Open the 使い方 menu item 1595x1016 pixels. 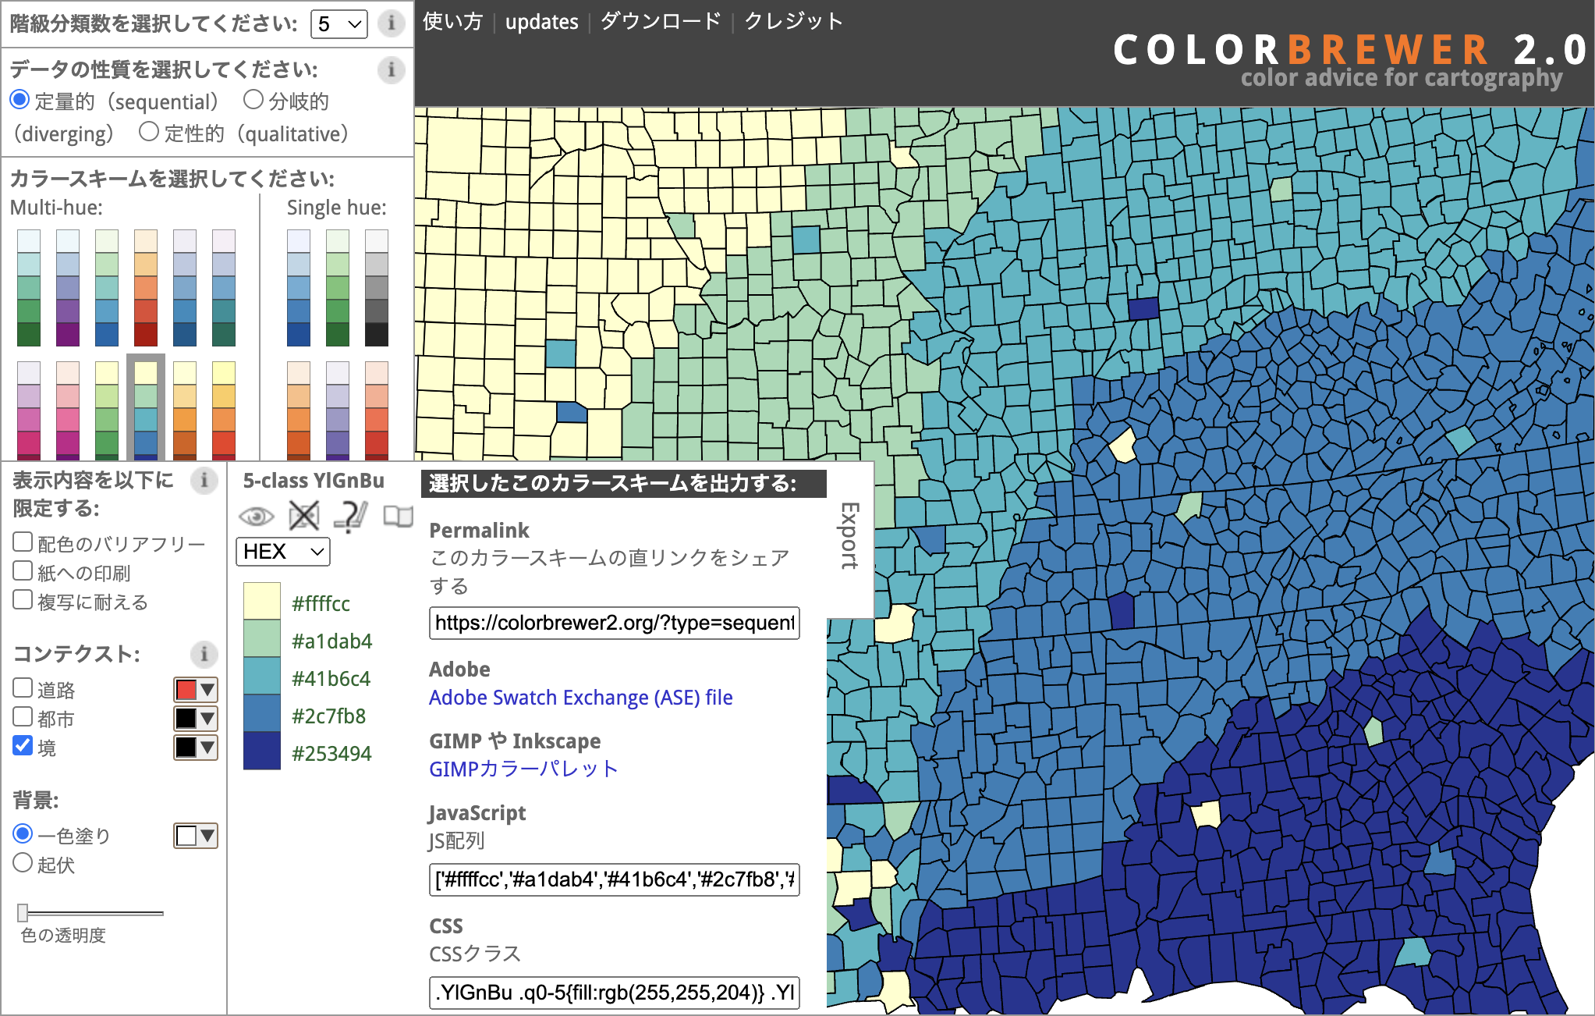pos(452,22)
